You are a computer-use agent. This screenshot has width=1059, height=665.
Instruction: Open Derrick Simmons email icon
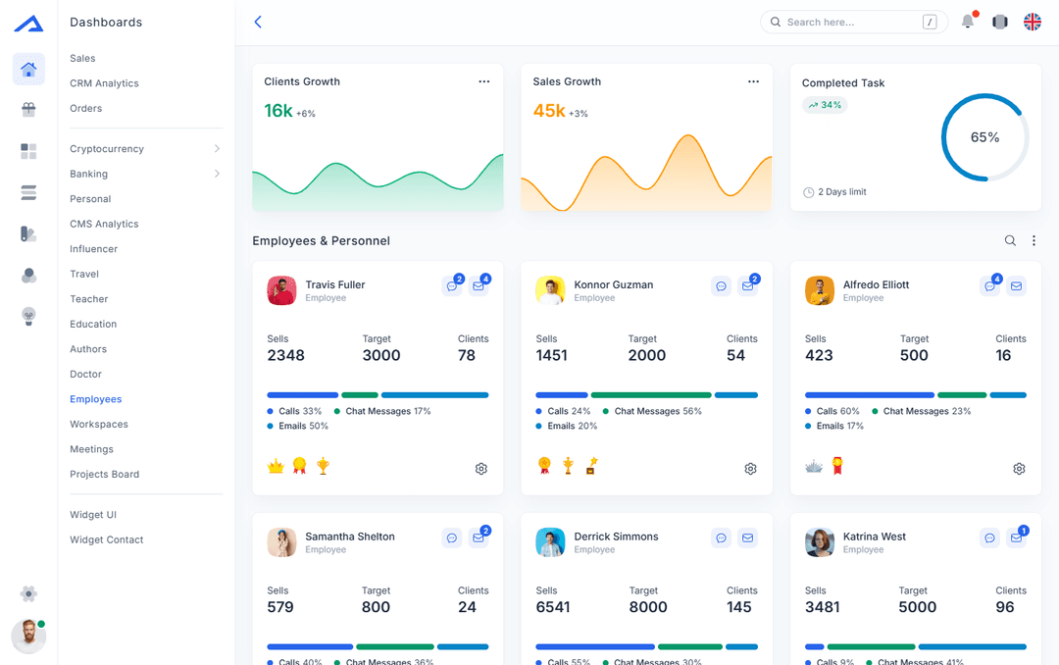click(747, 537)
